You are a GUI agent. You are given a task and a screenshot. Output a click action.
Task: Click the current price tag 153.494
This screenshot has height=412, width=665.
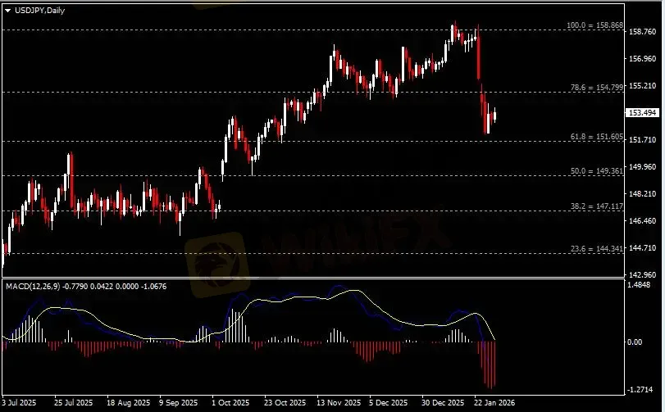point(643,113)
